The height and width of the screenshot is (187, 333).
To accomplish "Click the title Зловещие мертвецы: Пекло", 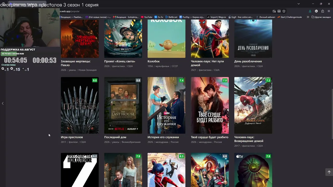I will pos(76,63).
